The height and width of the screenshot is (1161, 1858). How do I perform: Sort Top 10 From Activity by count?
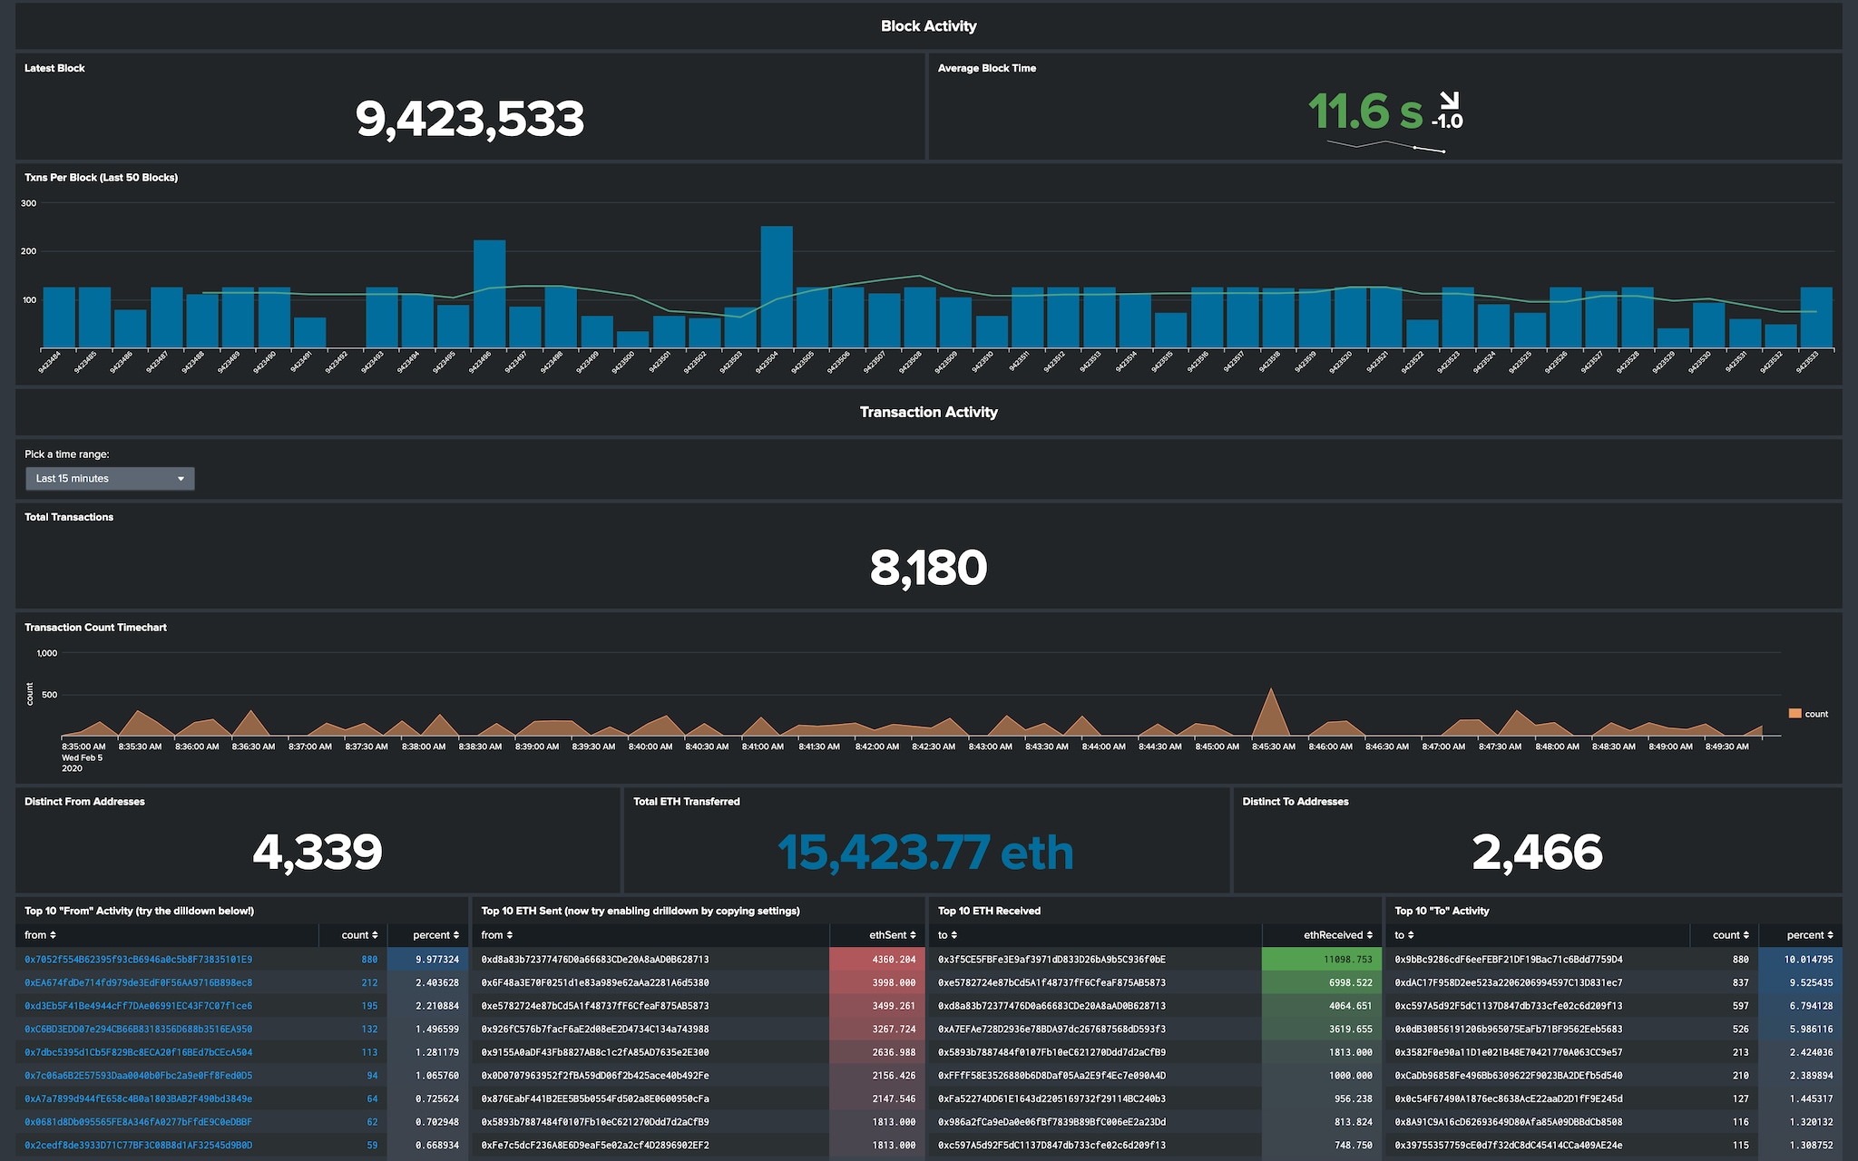coord(359,935)
